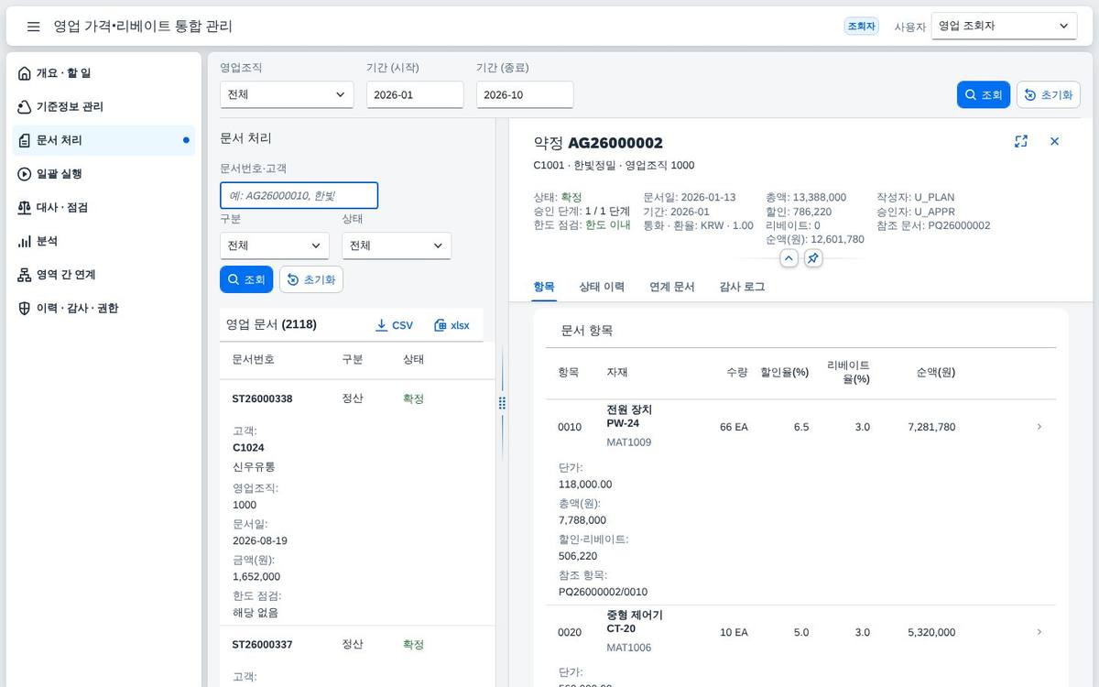Close the AG26000002 detail panel
The image size is (1099, 687).
click(x=1054, y=141)
